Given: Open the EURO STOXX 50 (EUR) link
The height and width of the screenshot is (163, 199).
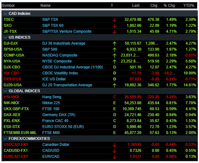Looking at the screenshot, I should tap(63, 127).
